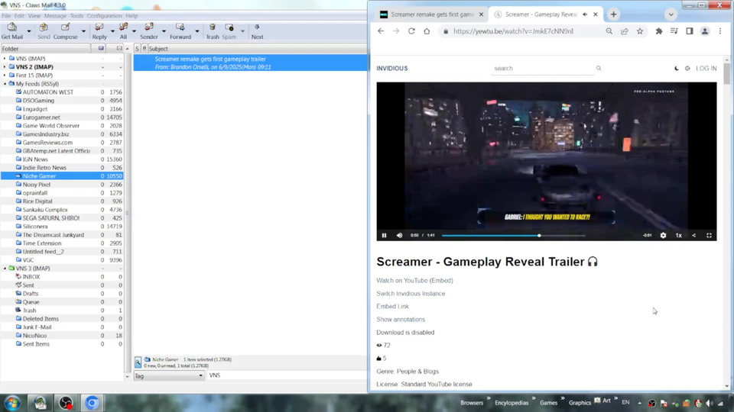Click the Trash toolbar icon
Screen dimensions: 734x412
tap(213, 31)
